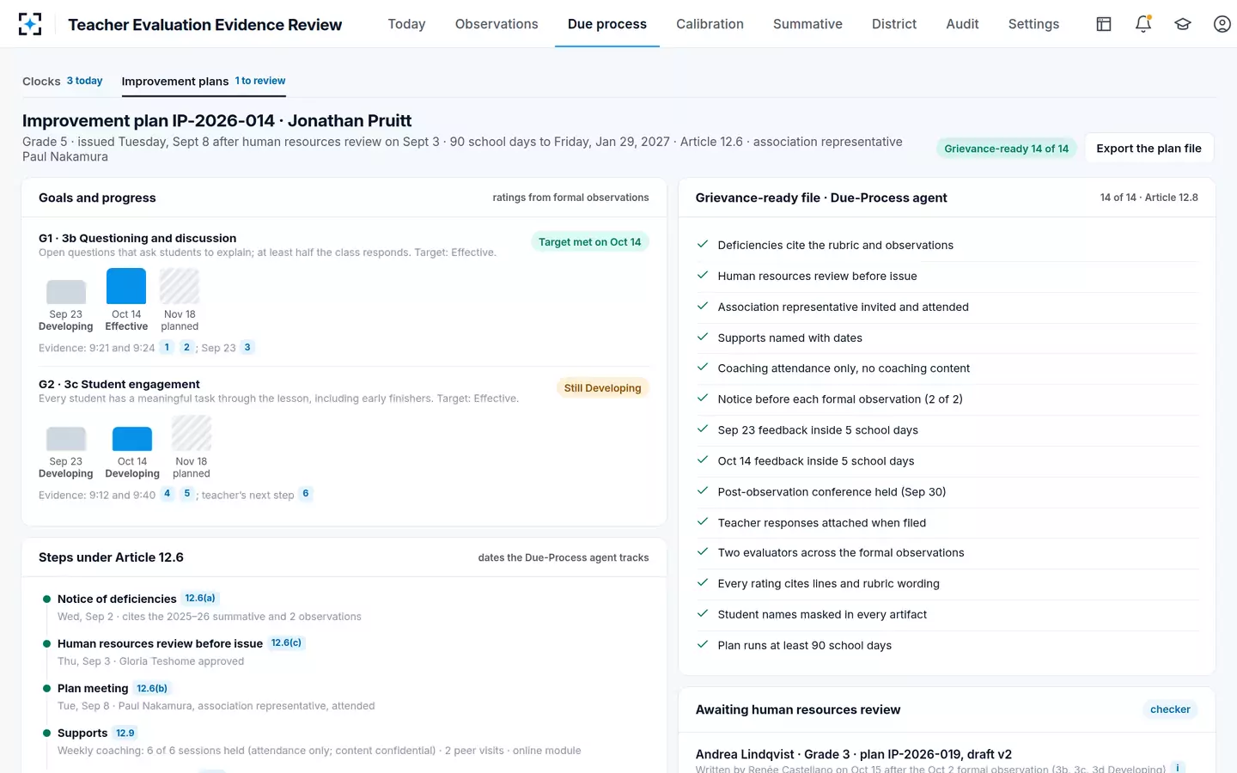The height and width of the screenshot is (773, 1237).
Task: Open the Observations tab
Action: [497, 24]
